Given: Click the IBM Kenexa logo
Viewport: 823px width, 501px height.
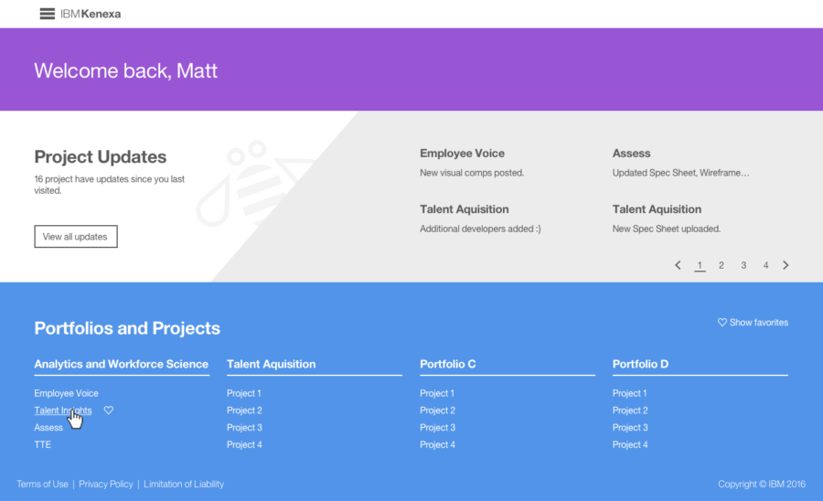Looking at the screenshot, I should [x=91, y=14].
